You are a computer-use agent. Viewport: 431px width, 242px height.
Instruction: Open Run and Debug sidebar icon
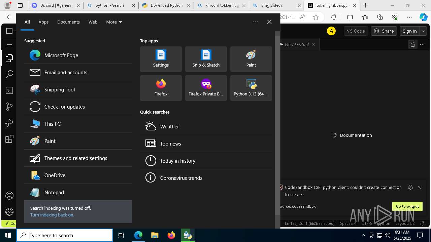(9, 123)
